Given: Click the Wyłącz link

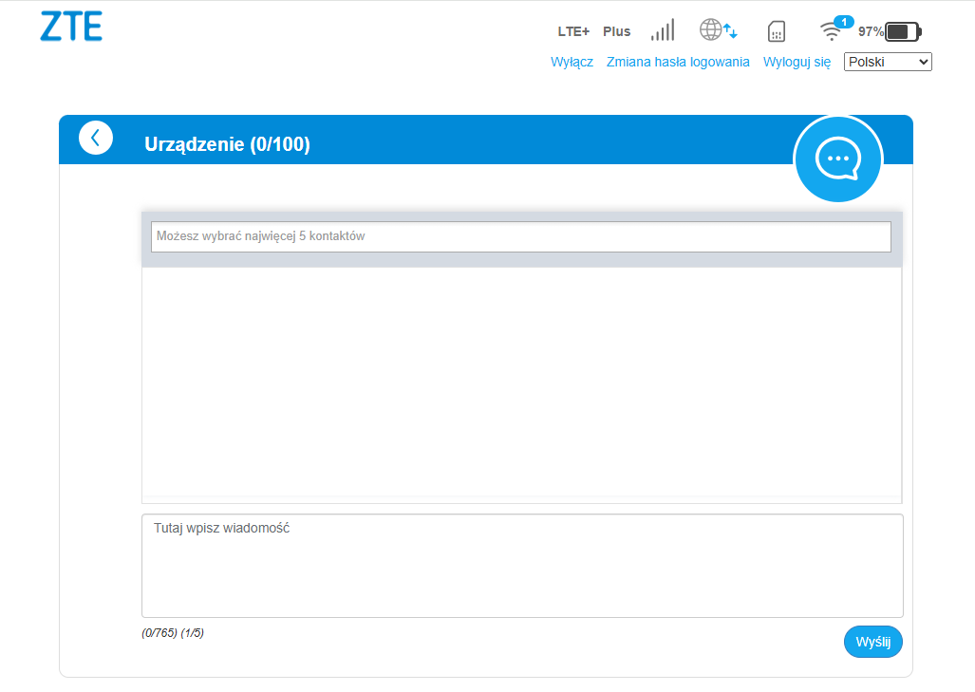Looking at the screenshot, I should (x=572, y=62).
